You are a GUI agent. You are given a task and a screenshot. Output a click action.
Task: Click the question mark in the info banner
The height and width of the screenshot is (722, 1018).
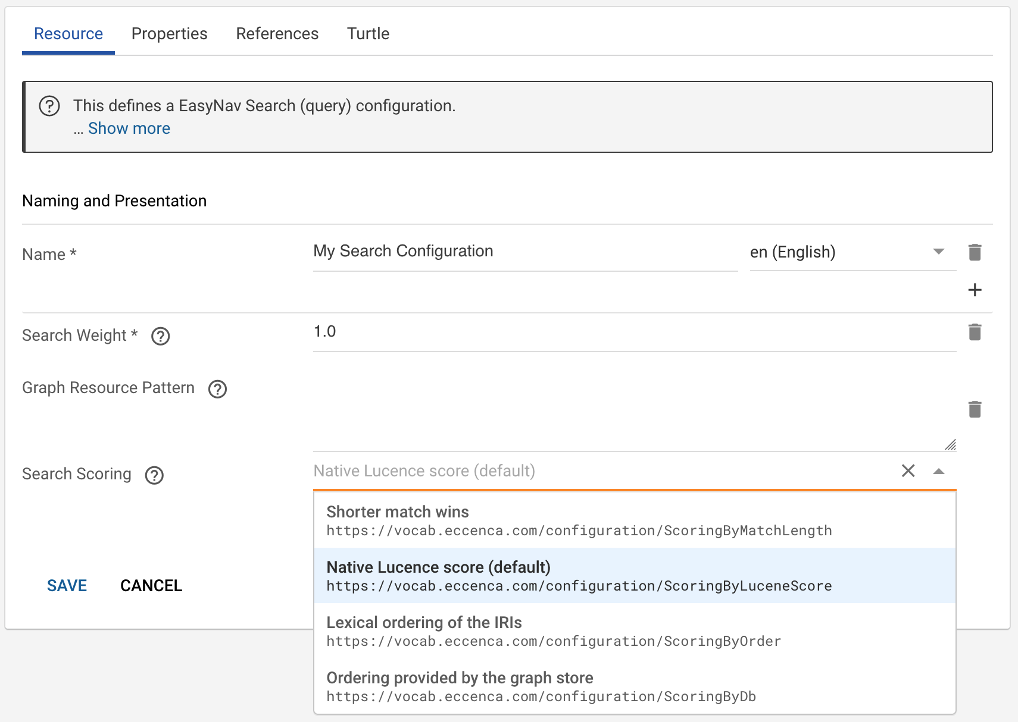pos(49,105)
